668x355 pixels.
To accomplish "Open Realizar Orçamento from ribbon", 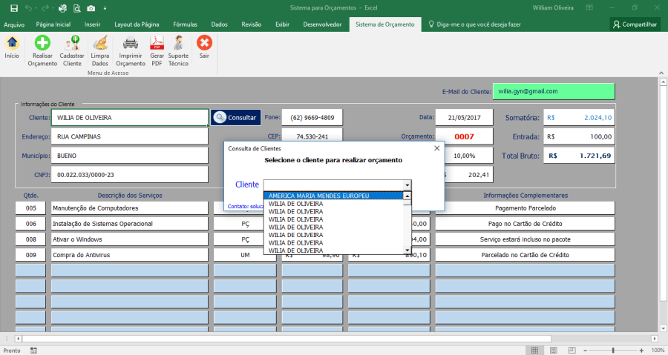I will 42,50.
